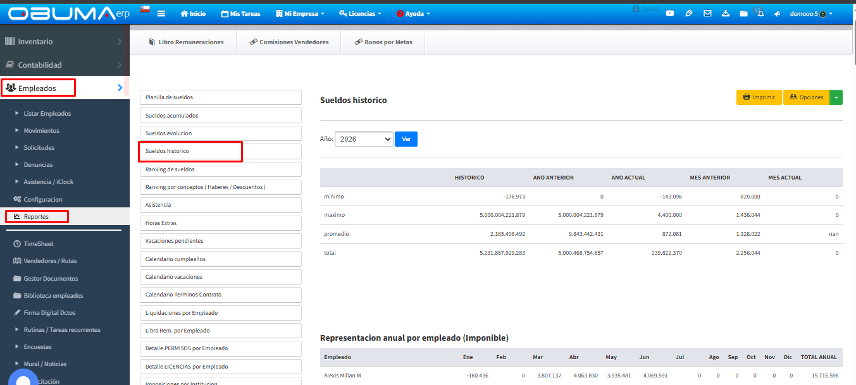Screen dimensions: 856x385
Task: Switch to Comisiones Vendedores tab
Action: [x=288, y=42]
